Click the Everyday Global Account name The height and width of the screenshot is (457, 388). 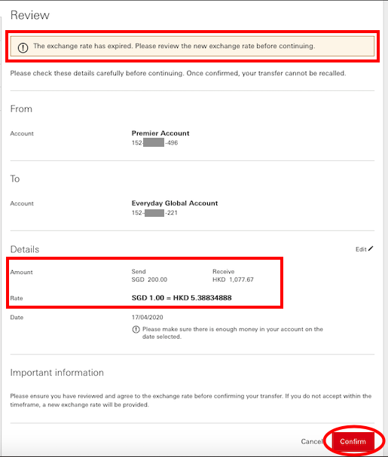coord(175,203)
